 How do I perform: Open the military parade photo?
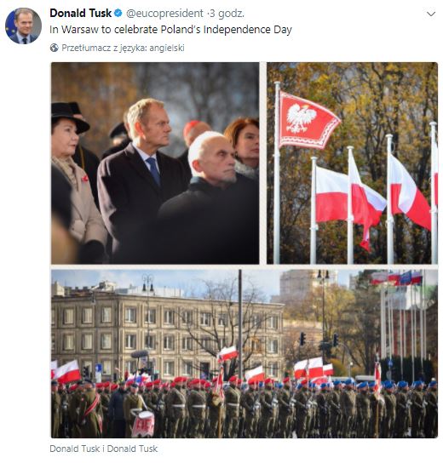[x=245, y=353]
